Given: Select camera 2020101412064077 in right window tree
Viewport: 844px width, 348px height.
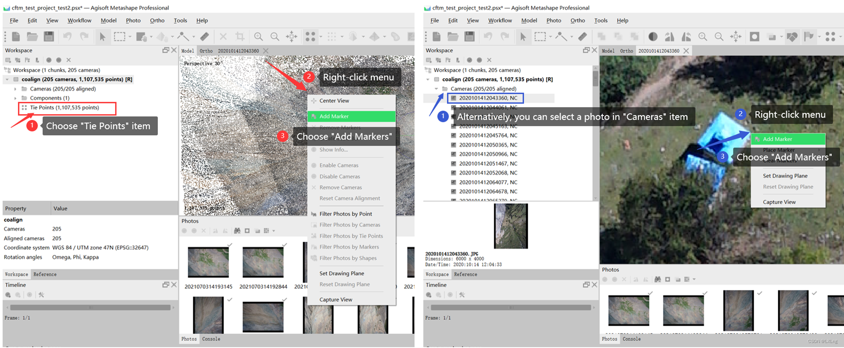Looking at the screenshot, I should coord(488,182).
